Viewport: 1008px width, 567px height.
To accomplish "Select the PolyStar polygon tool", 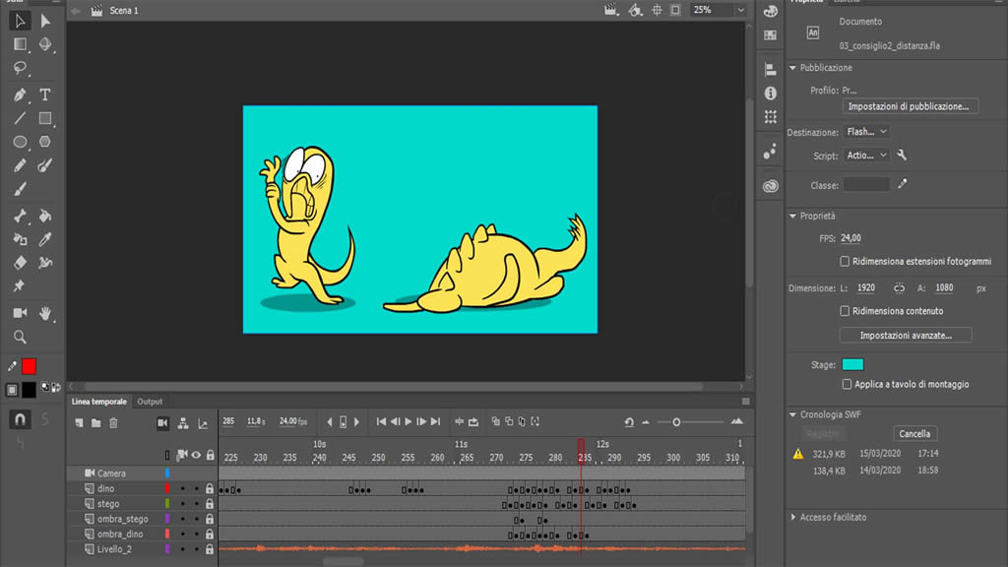I will coord(45,142).
